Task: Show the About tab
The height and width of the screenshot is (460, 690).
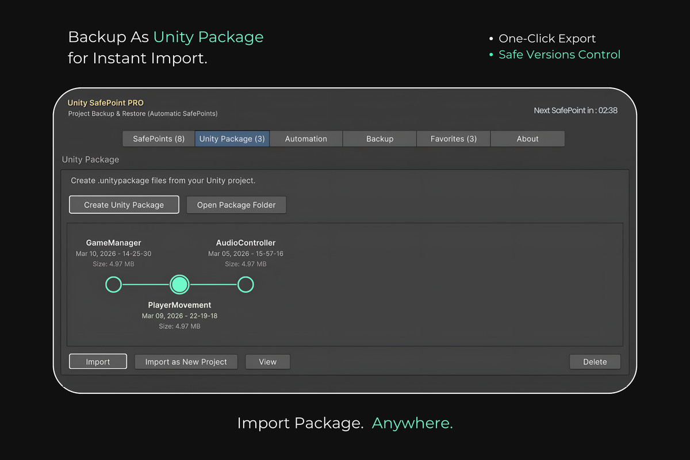Action: click(x=528, y=139)
